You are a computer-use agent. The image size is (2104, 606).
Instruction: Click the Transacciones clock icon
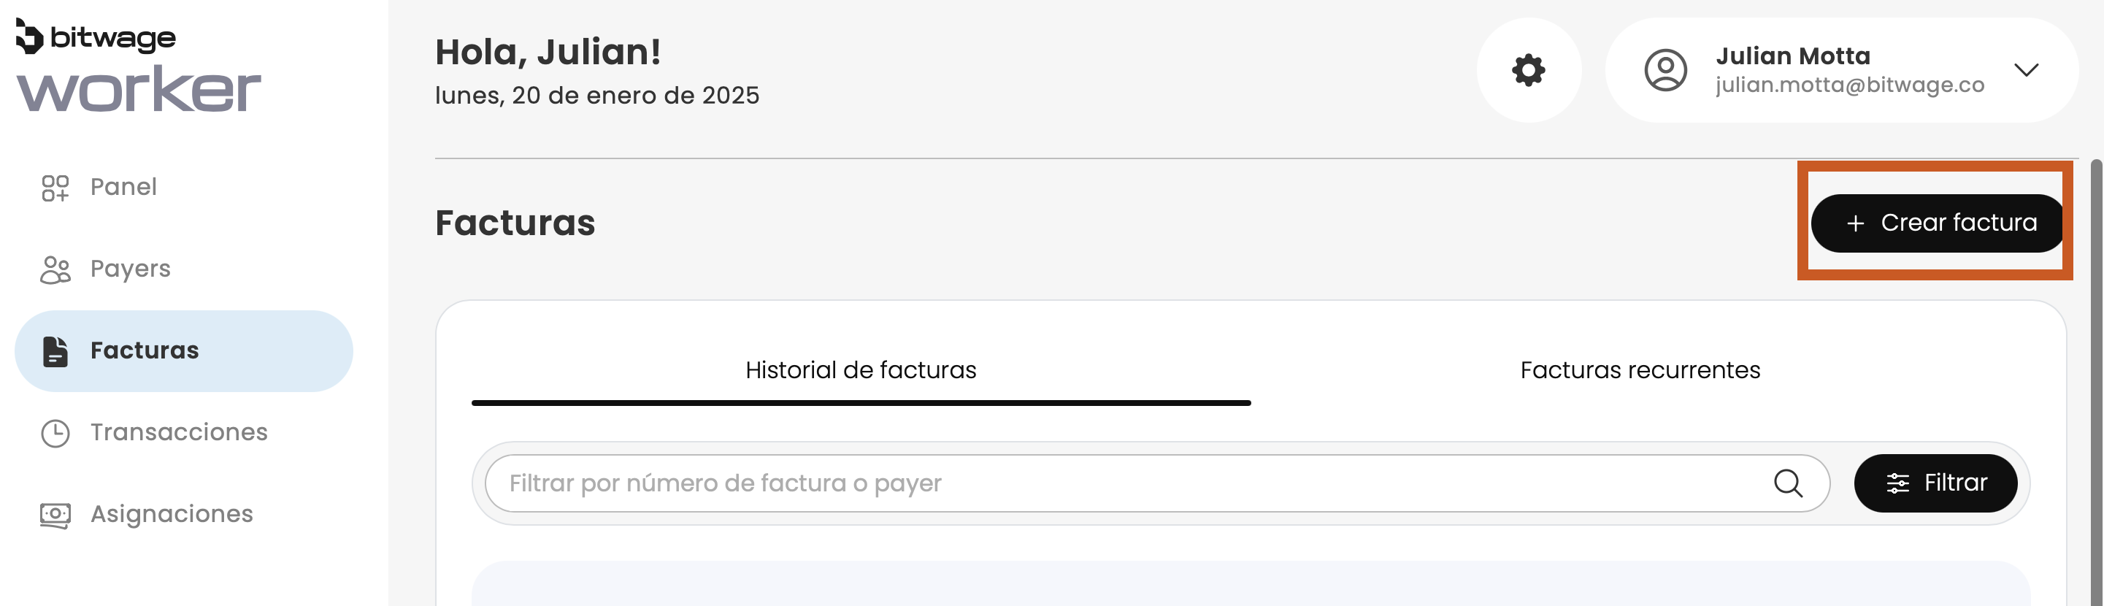55,433
